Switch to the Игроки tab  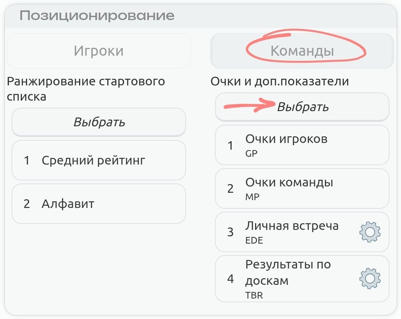[98, 51]
